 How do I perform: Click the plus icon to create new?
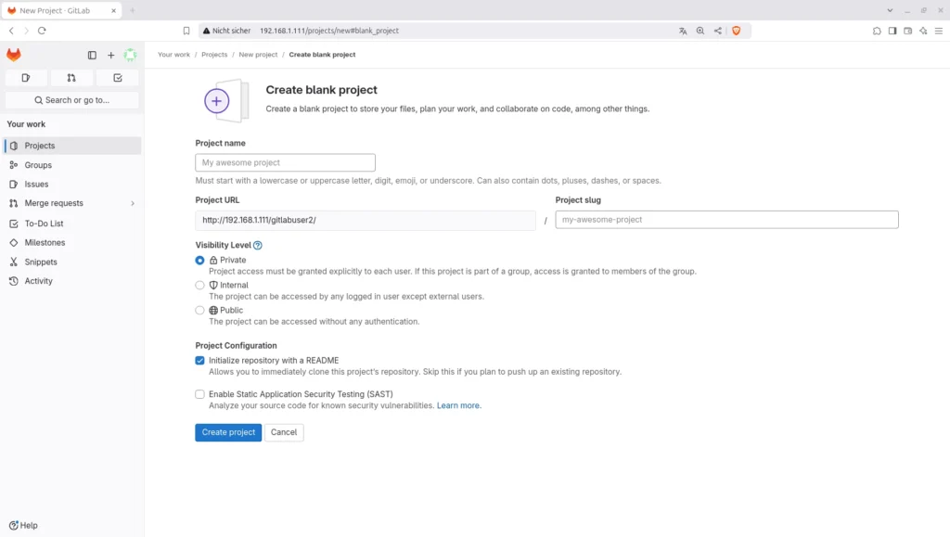pyautogui.click(x=111, y=56)
